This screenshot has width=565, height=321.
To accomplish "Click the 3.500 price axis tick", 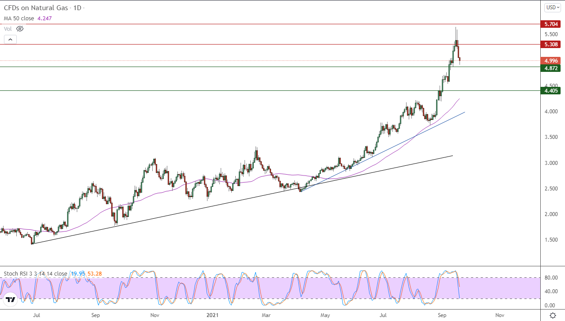I will [552, 137].
